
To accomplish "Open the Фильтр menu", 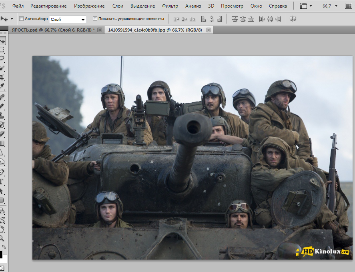I will 170,6.
